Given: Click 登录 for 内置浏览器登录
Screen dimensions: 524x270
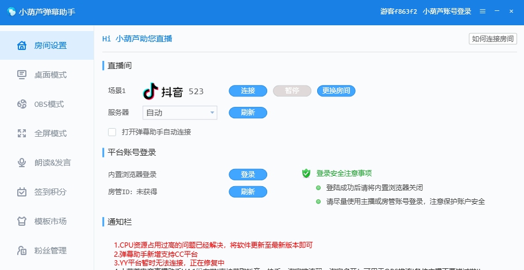Looking at the screenshot, I should (248, 175).
